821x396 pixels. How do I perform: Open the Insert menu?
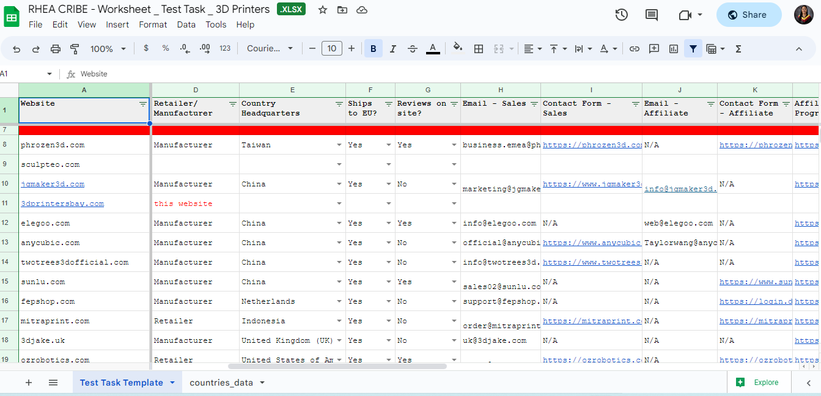[117, 24]
